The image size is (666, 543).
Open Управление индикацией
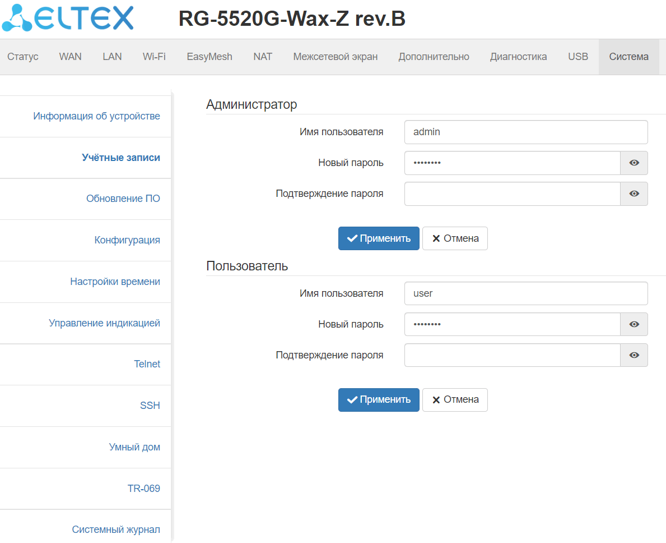click(104, 323)
